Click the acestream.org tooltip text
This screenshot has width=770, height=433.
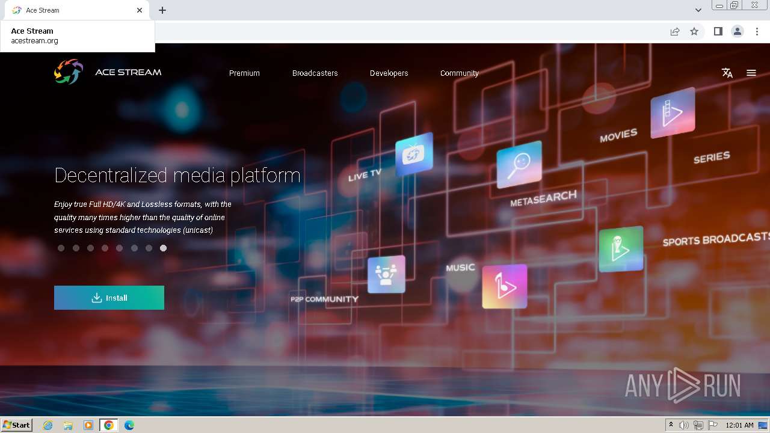pos(34,41)
